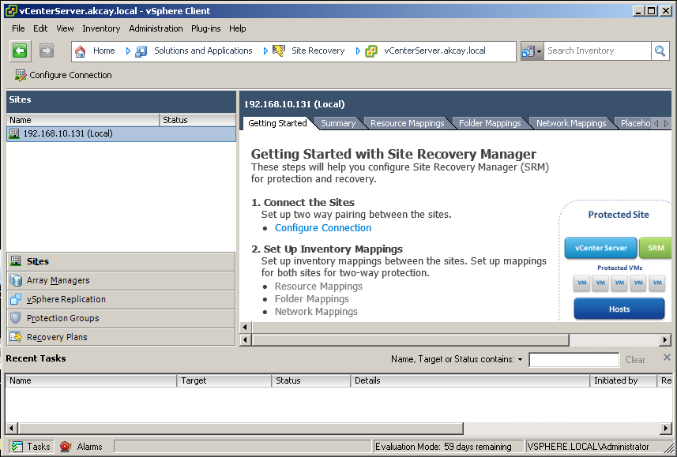Click the Search Inventory input field
677x457 pixels.
coord(597,51)
